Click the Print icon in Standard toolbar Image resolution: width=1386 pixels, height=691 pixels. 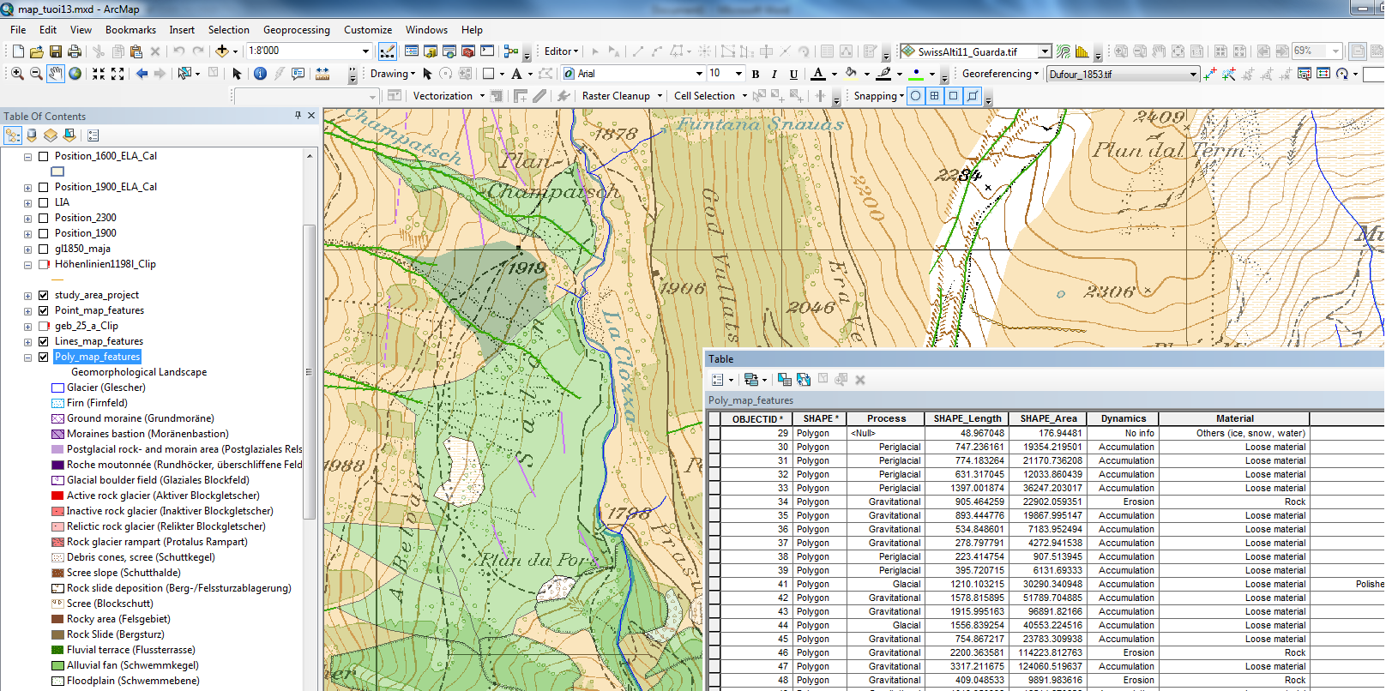coord(75,51)
